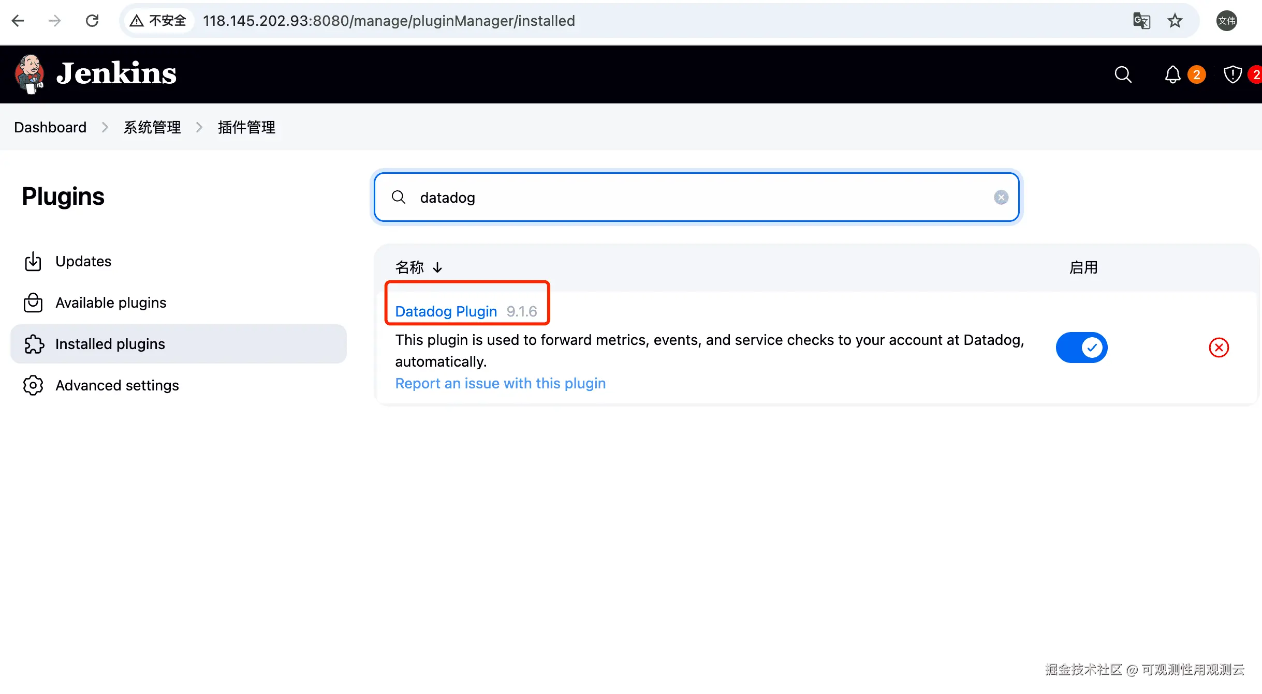Click the Jenkins wordmark title
Image resolution: width=1262 pixels, height=694 pixels.
coord(116,74)
